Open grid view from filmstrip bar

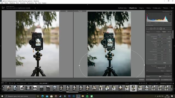coord(10,83)
